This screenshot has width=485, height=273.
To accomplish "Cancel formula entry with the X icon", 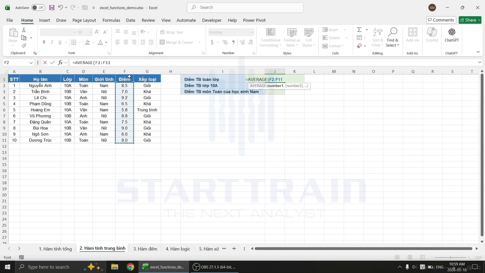I will click(x=45, y=62).
